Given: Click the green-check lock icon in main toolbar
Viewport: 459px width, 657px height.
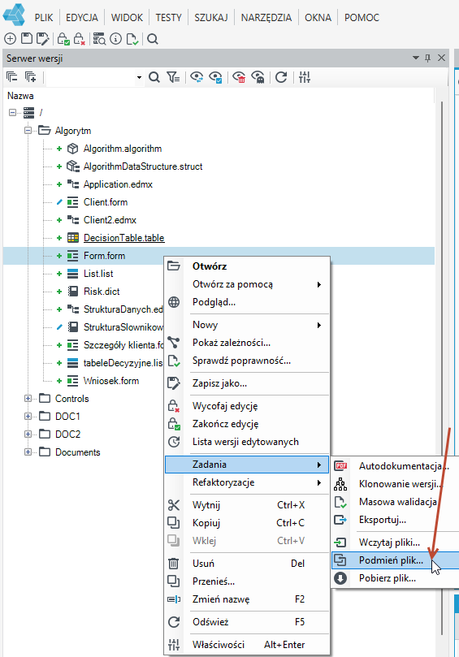Looking at the screenshot, I should [x=63, y=39].
